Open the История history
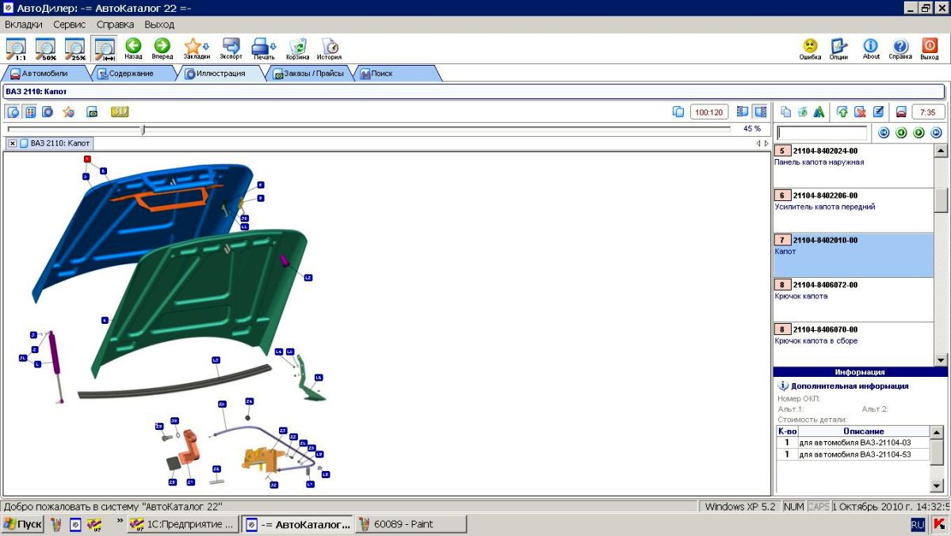This screenshot has width=951, height=536. (x=330, y=48)
